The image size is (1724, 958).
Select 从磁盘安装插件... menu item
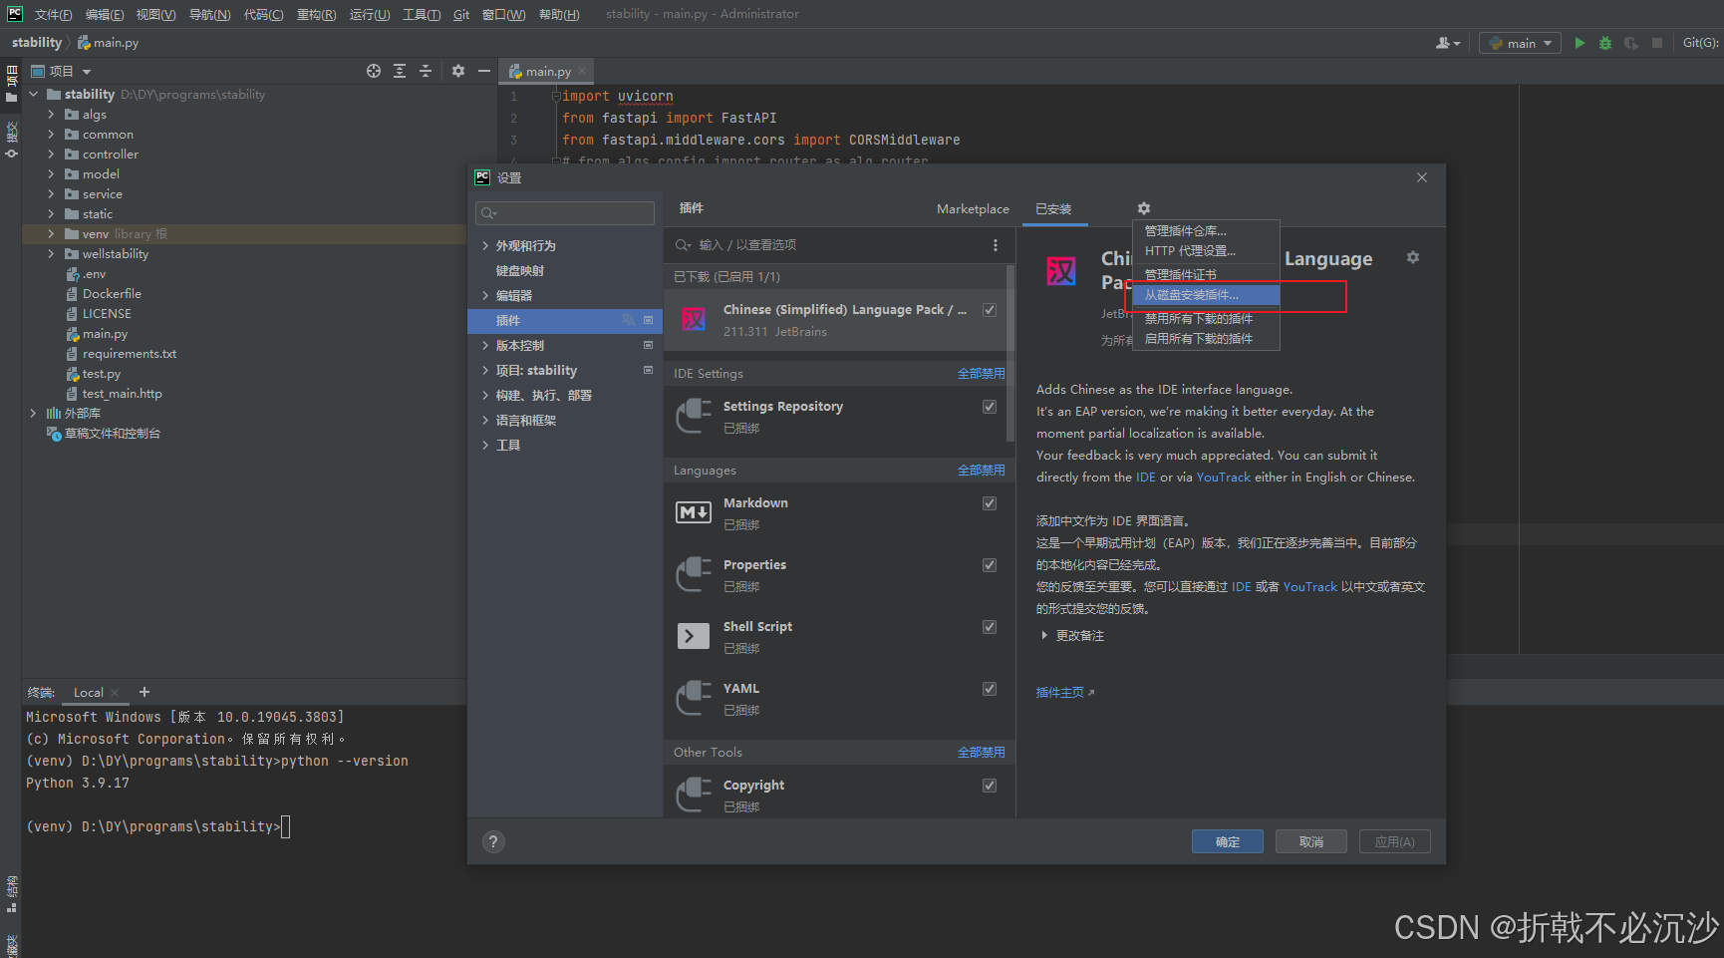(x=1206, y=295)
